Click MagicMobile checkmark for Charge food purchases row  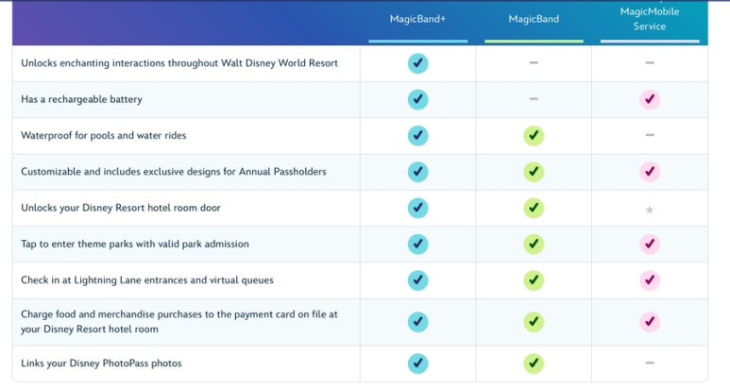pos(650,322)
